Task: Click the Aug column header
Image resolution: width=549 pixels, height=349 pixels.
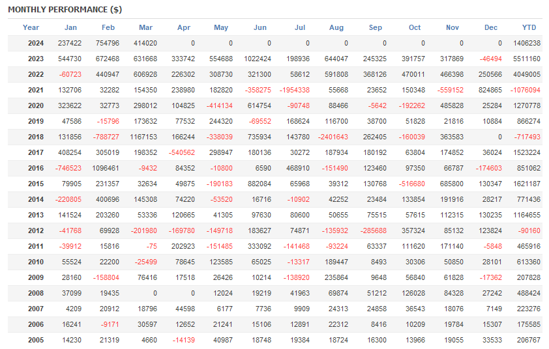Action: click(336, 27)
